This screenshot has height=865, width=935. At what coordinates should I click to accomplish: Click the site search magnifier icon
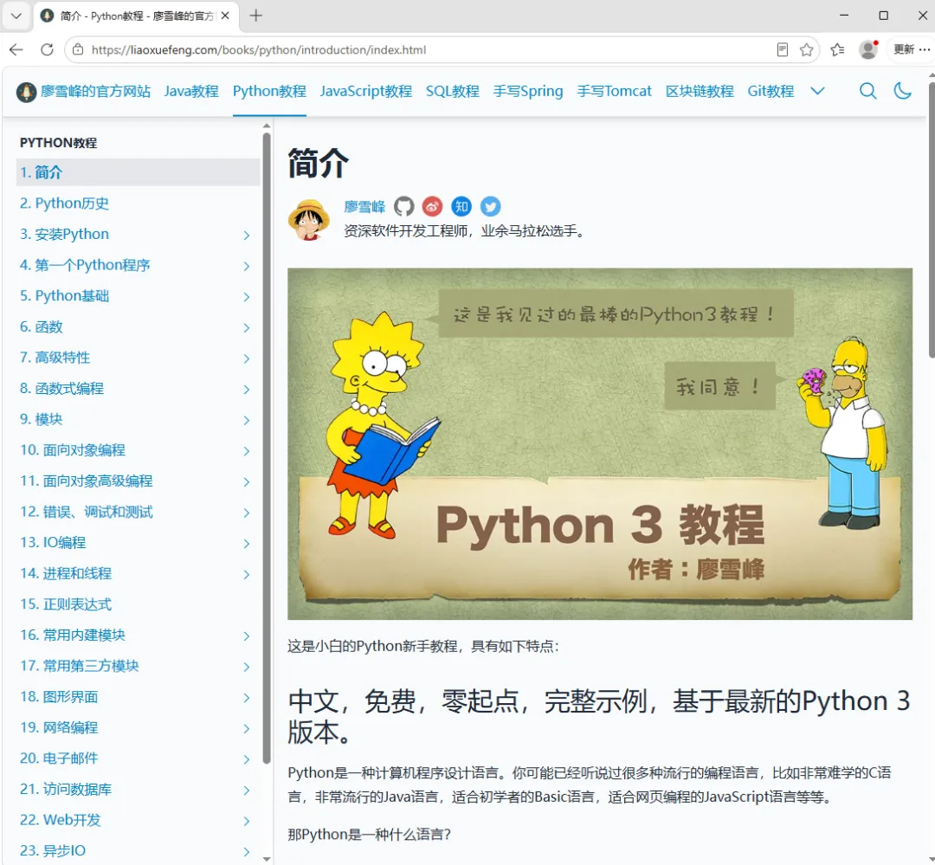(x=867, y=91)
